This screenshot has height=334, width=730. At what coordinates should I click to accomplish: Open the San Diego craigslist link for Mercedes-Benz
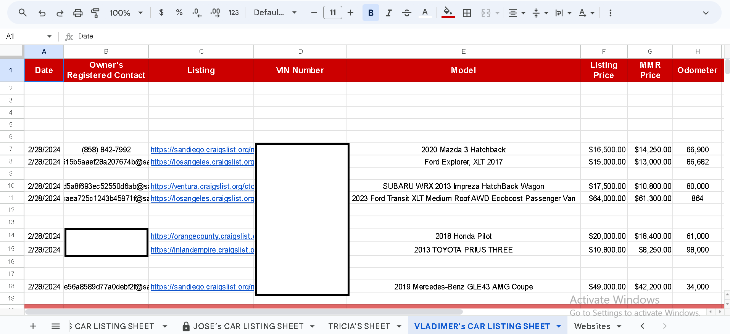click(202, 287)
